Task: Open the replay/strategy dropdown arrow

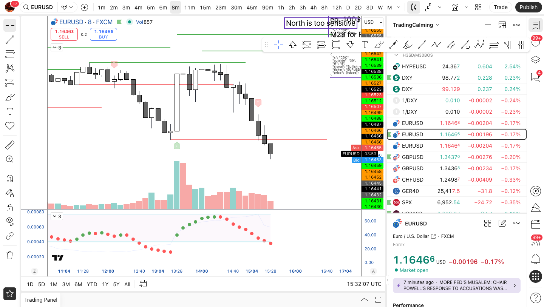Action: 440,7
